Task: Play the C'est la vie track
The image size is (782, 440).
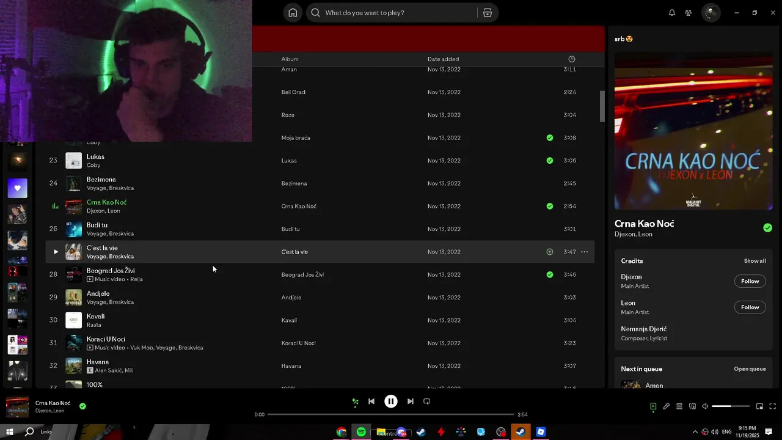Action: (56, 252)
